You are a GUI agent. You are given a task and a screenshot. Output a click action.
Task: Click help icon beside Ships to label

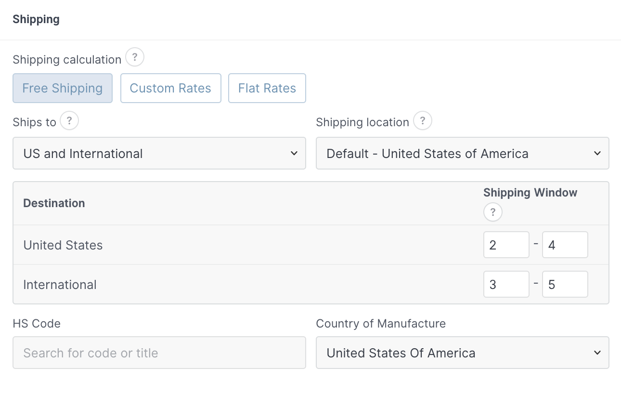click(69, 121)
